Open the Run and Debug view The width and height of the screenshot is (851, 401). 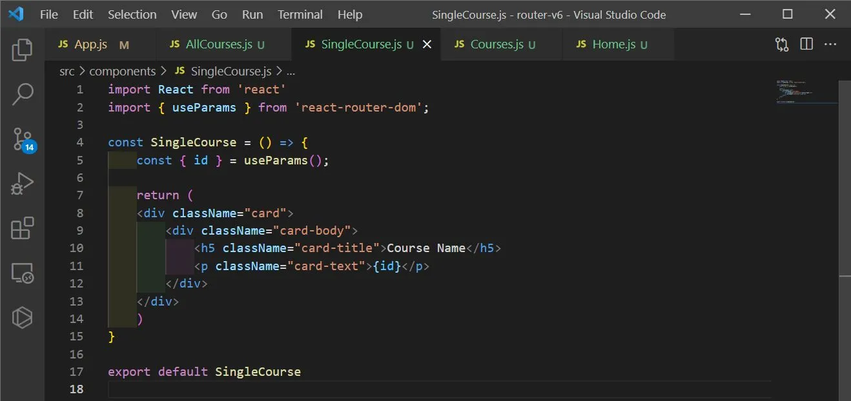tap(22, 184)
